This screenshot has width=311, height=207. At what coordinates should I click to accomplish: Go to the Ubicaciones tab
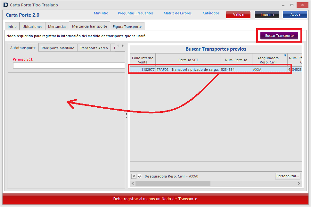point(32,27)
